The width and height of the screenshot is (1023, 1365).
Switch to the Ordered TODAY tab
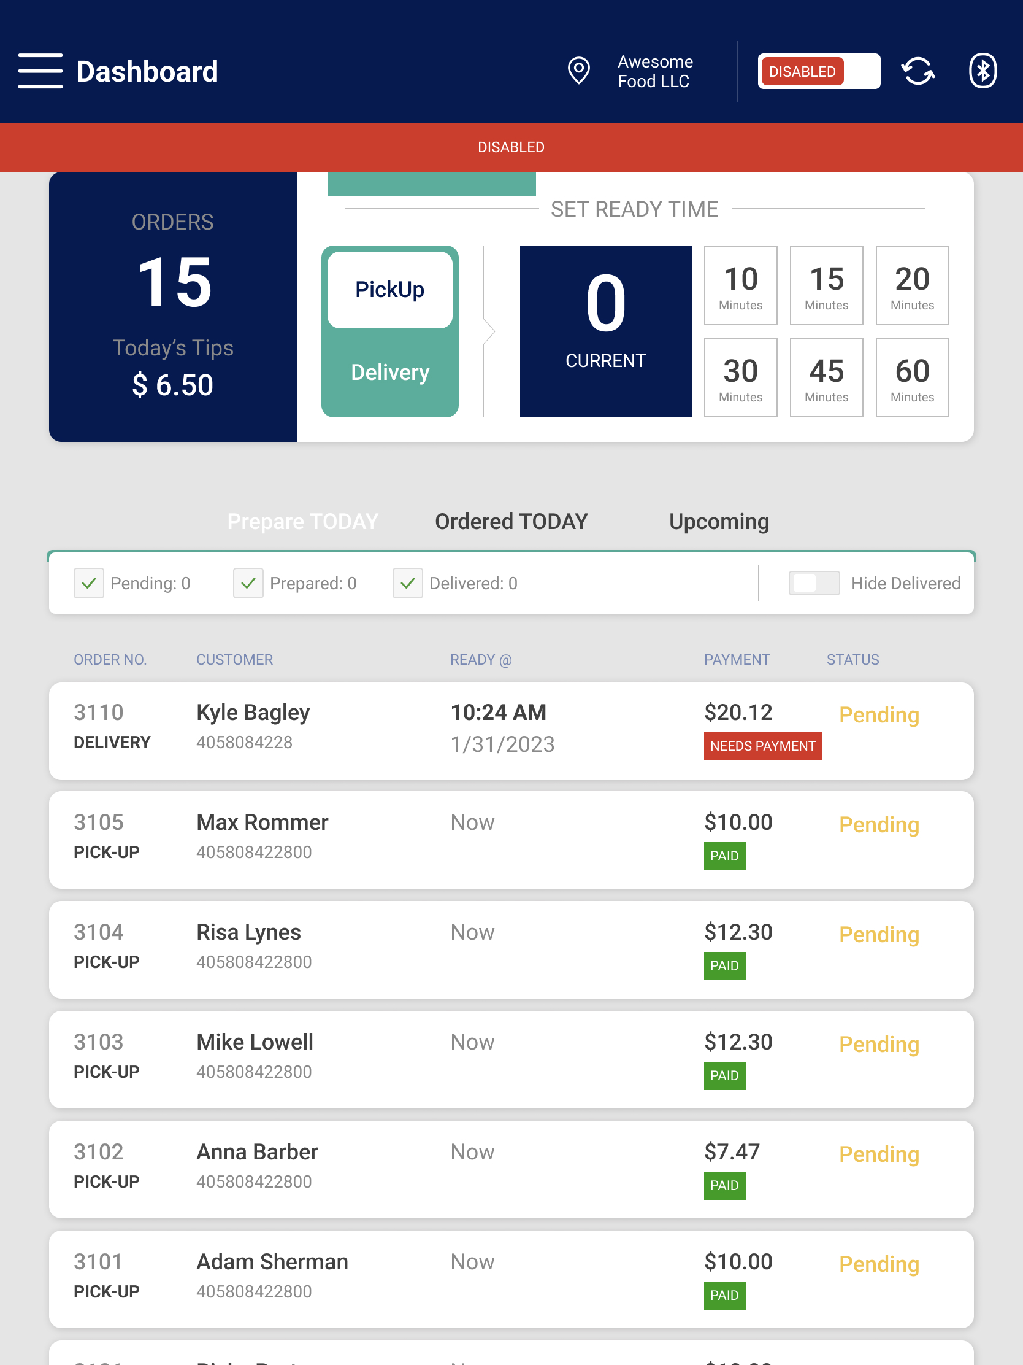point(511,522)
